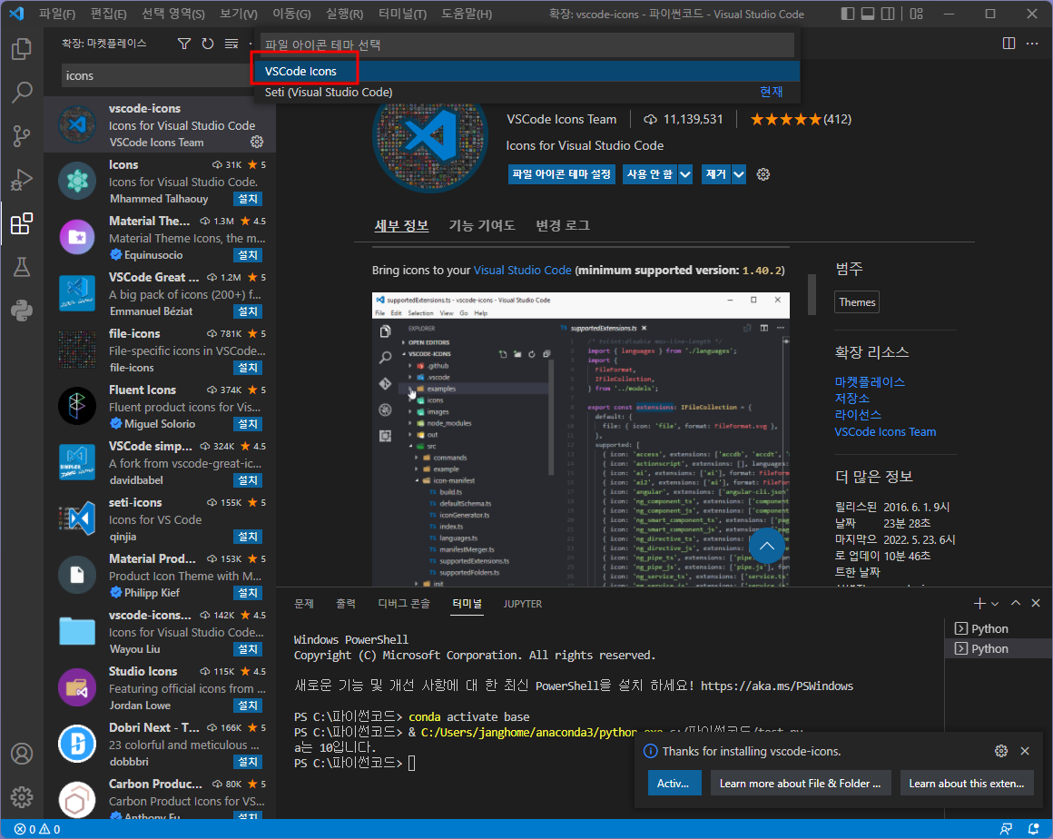Viewport: 1053px width, 839px height.
Task: Install the Fluent Icons extension
Action: (x=247, y=424)
